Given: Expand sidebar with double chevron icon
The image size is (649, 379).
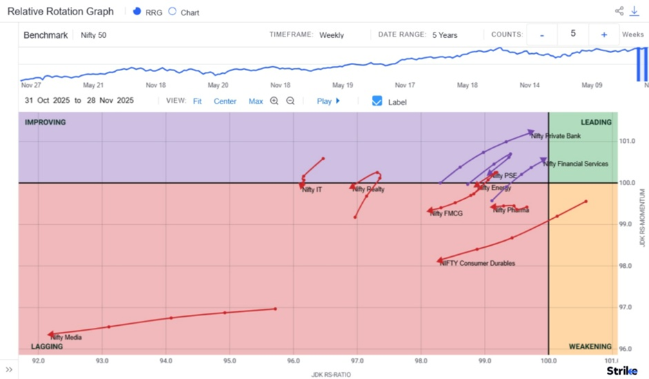Looking at the screenshot, I should coord(9,370).
